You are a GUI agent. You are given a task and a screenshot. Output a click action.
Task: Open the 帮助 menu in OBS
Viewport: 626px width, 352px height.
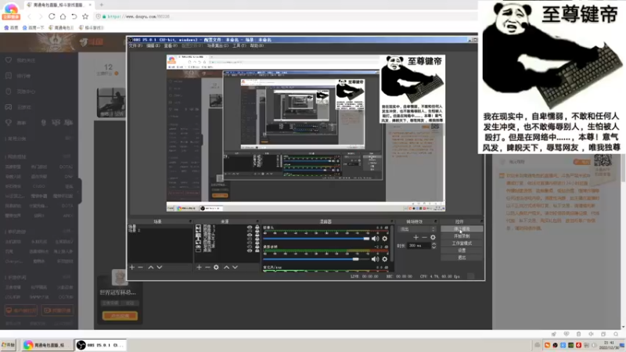pyautogui.click(x=257, y=45)
